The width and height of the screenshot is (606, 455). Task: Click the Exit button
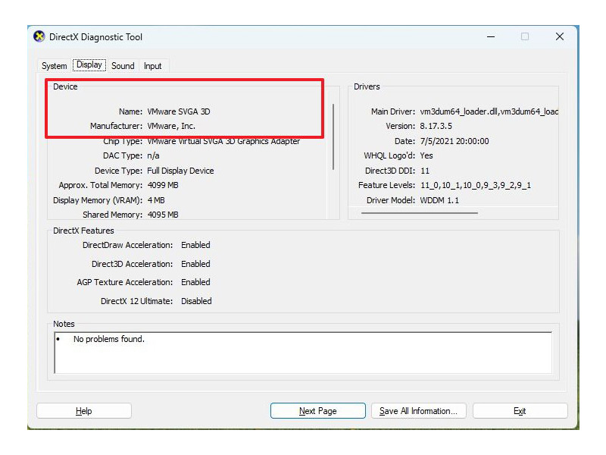520,411
